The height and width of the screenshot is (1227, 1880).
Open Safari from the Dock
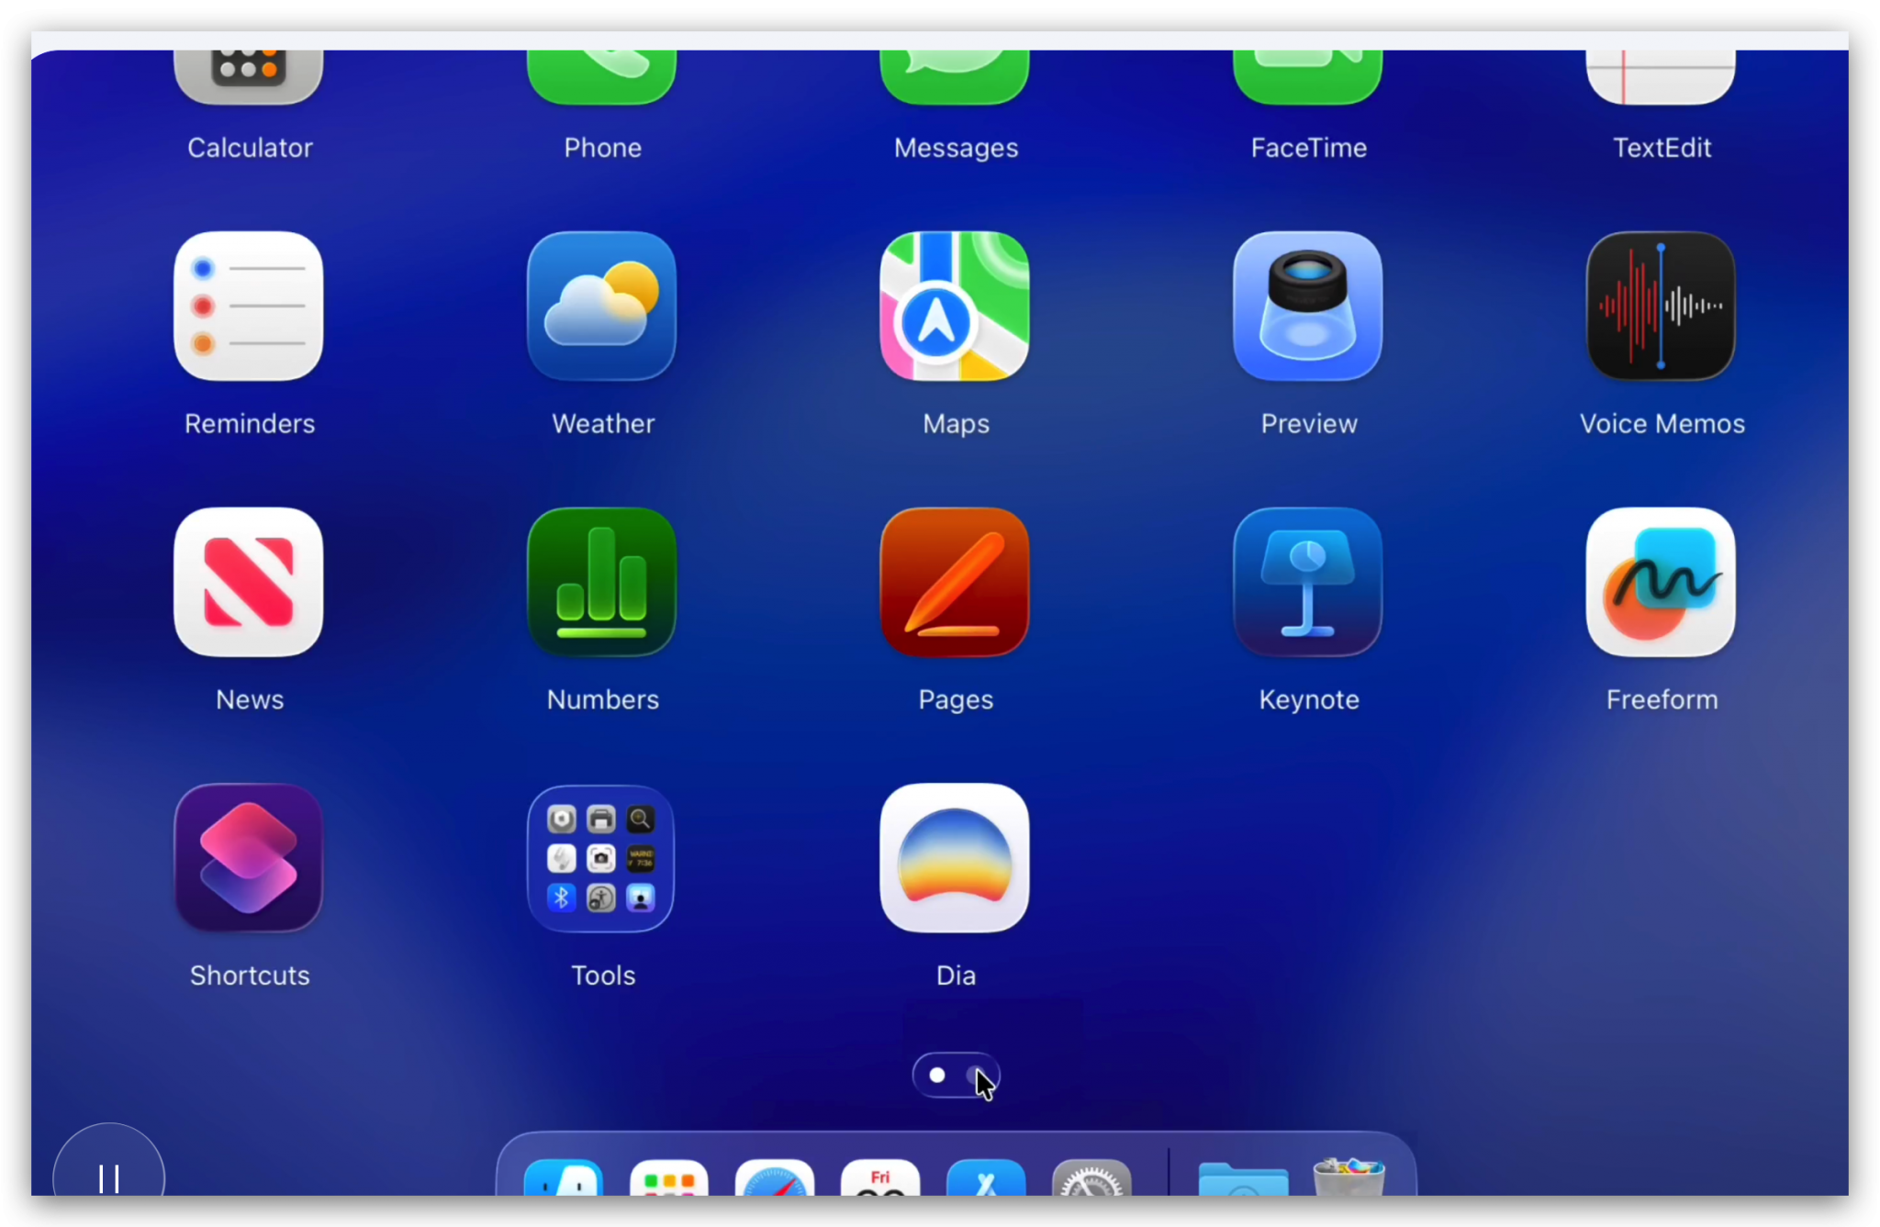point(775,1177)
